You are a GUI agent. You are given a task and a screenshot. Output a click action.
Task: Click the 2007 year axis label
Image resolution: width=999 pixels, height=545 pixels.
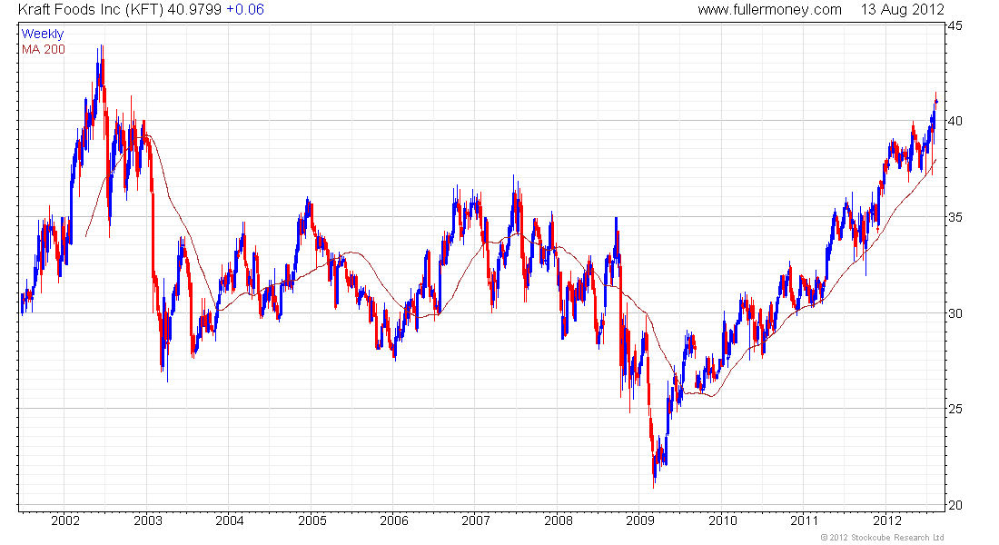pyautogui.click(x=476, y=520)
